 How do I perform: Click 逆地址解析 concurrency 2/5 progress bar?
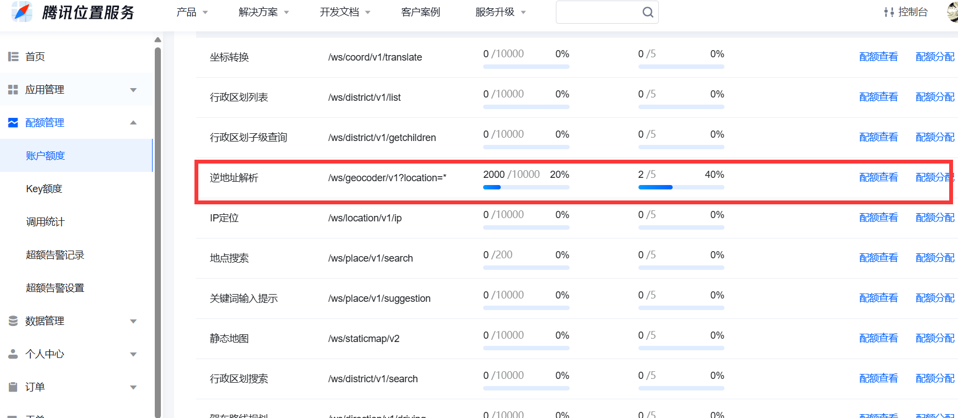coord(681,187)
